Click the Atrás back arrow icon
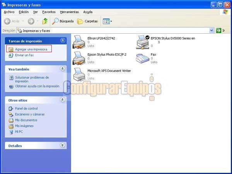The width and height of the screenshot is (232, 174). [7, 21]
